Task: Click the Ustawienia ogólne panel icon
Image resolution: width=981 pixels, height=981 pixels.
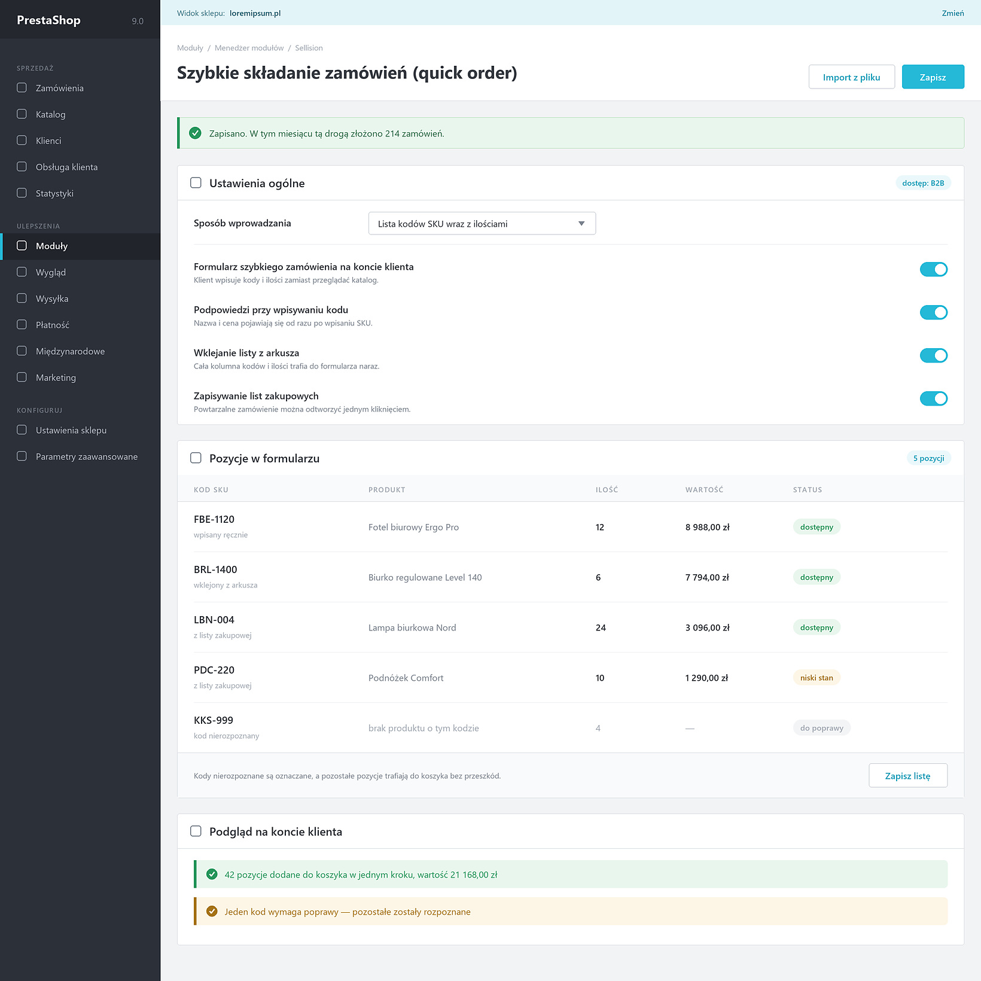Action: click(196, 183)
